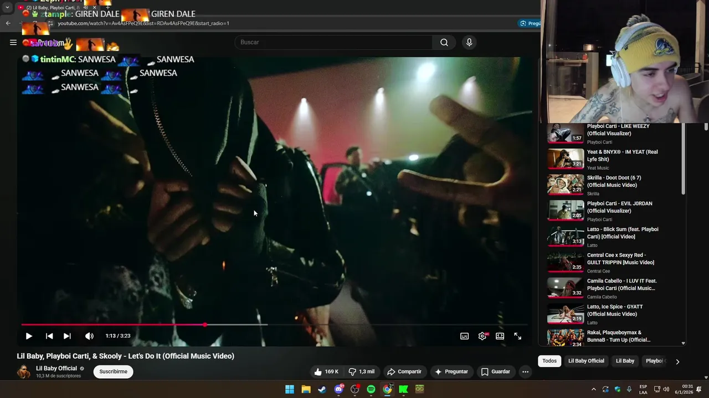Show more filter chips right arrow
Screen dimensions: 709x398
[677, 362]
